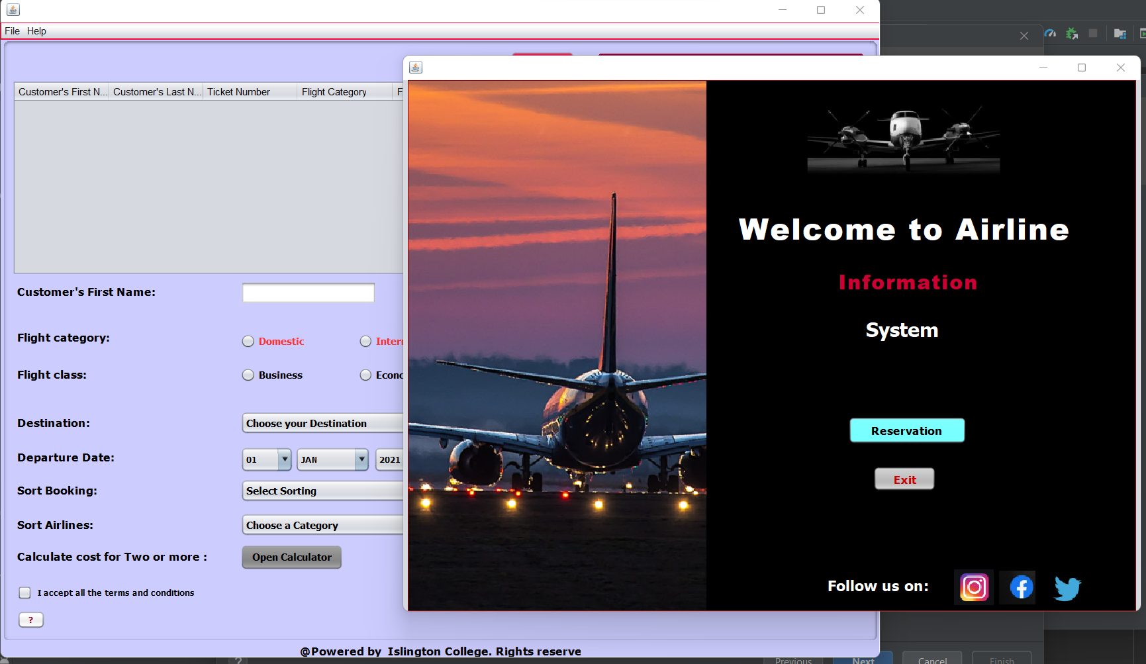
Task: Open the Help menu
Action: click(x=36, y=31)
